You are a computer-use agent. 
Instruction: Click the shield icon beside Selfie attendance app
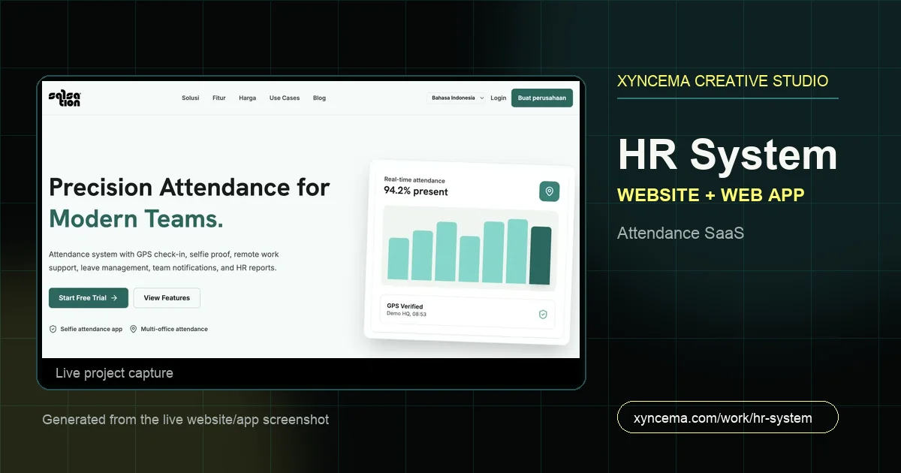click(53, 329)
